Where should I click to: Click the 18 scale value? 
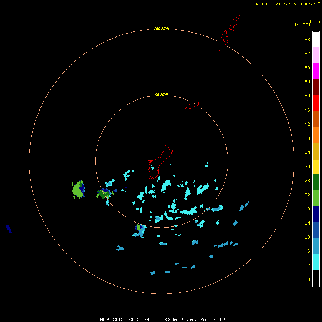(307, 209)
